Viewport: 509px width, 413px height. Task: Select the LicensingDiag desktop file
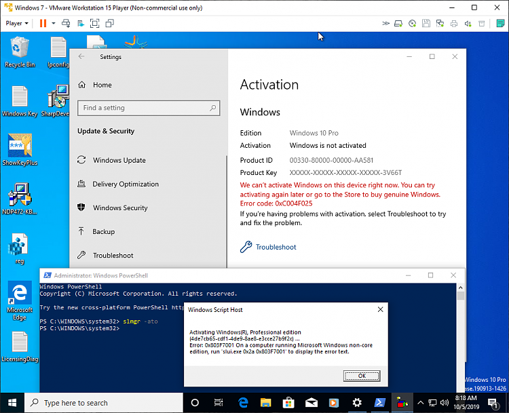click(x=20, y=347)
